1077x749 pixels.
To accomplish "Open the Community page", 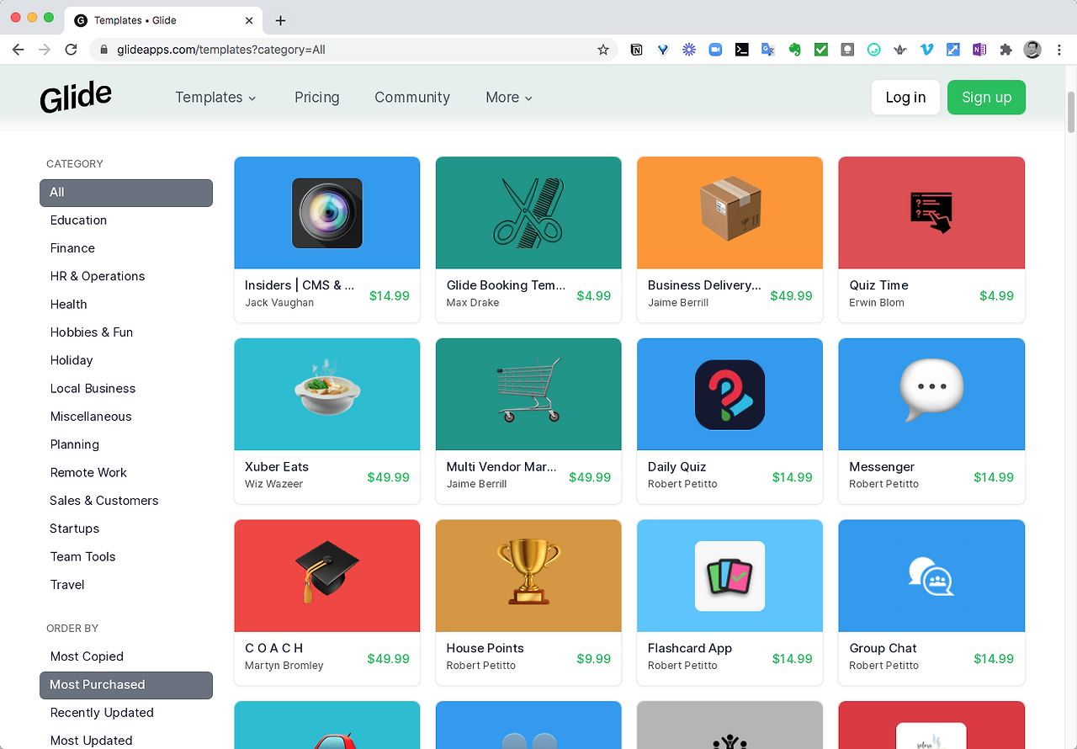I will [412, 98].
